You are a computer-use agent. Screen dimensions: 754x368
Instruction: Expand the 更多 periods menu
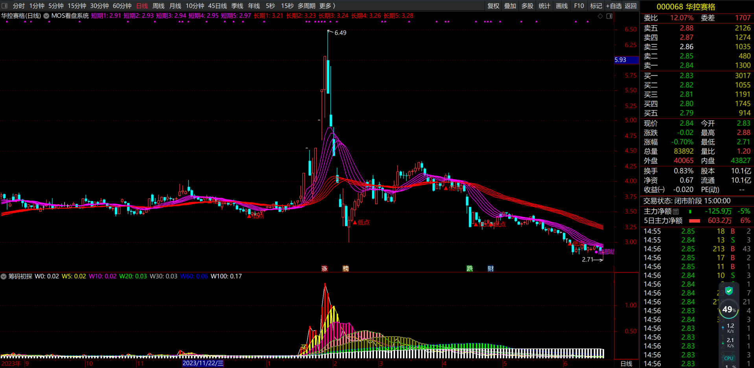[327, 6]
